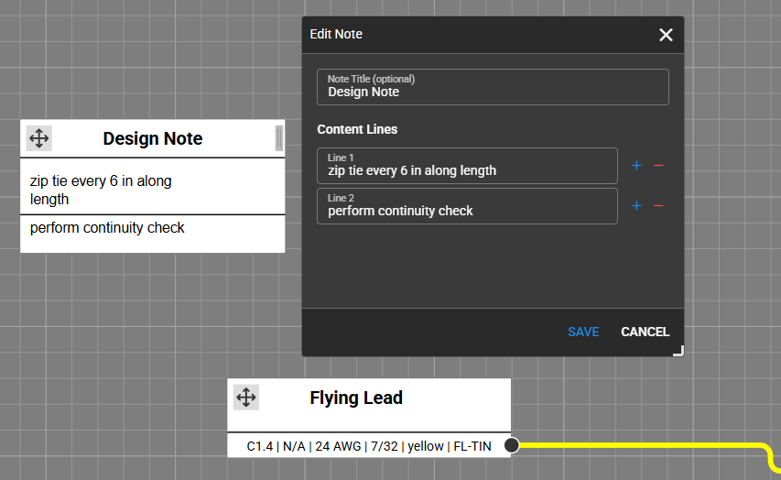Select the Flying Lead title
This screenshot has height=480, width=781.
point(356,398)
